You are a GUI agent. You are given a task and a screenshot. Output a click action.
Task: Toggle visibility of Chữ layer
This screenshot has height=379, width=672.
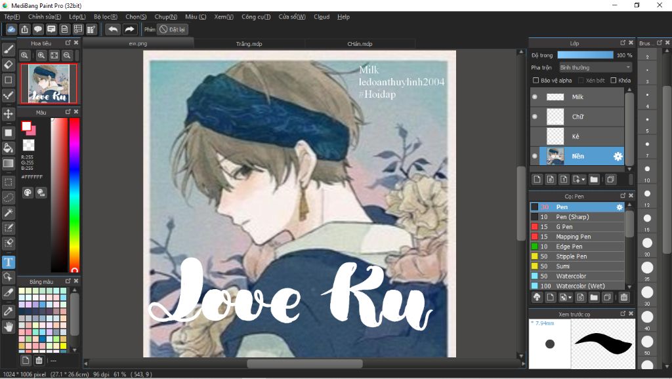pos(534,117)
